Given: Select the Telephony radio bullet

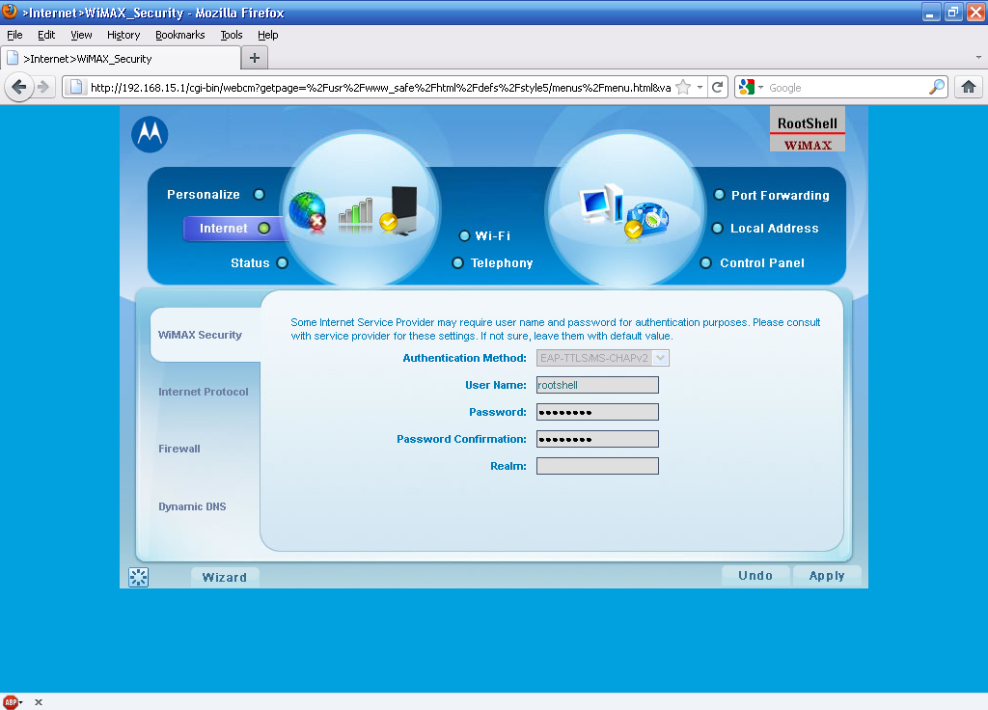Looking at the screenshot, I should [458, 262].
